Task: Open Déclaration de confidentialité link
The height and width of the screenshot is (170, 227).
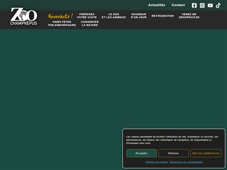Action: click(186, 162)
